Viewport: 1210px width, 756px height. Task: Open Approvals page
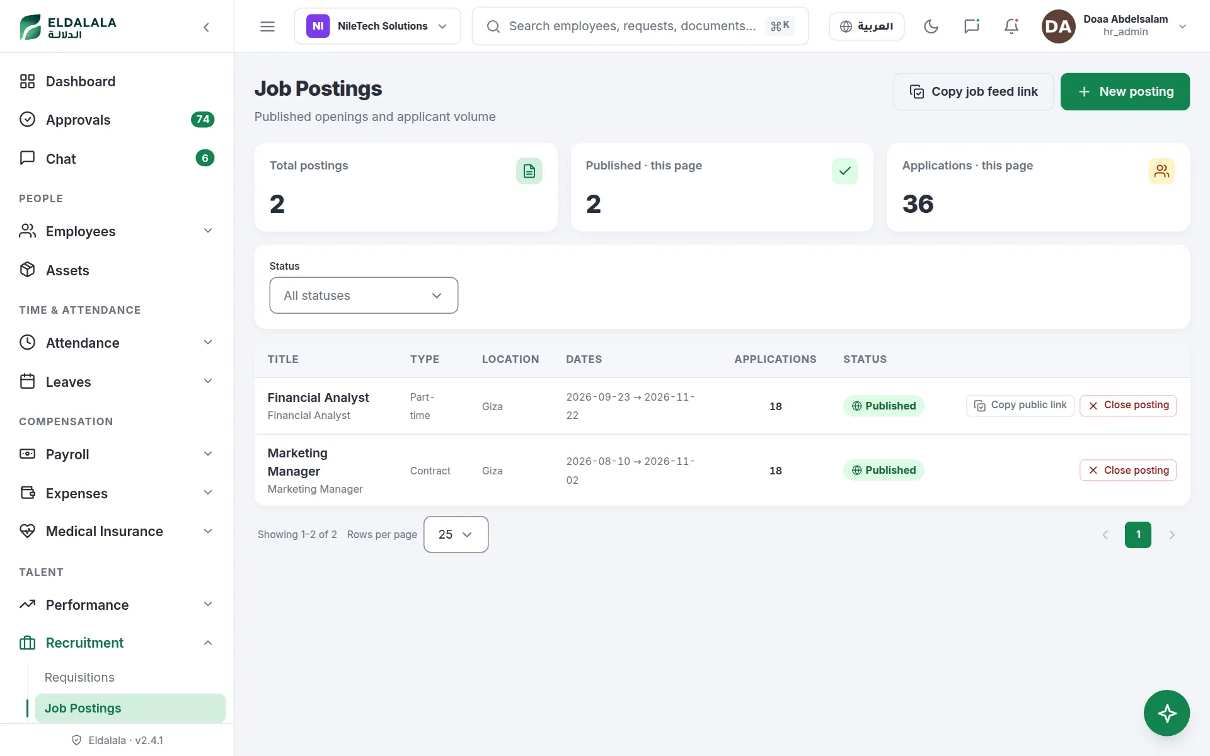[117, 120]
